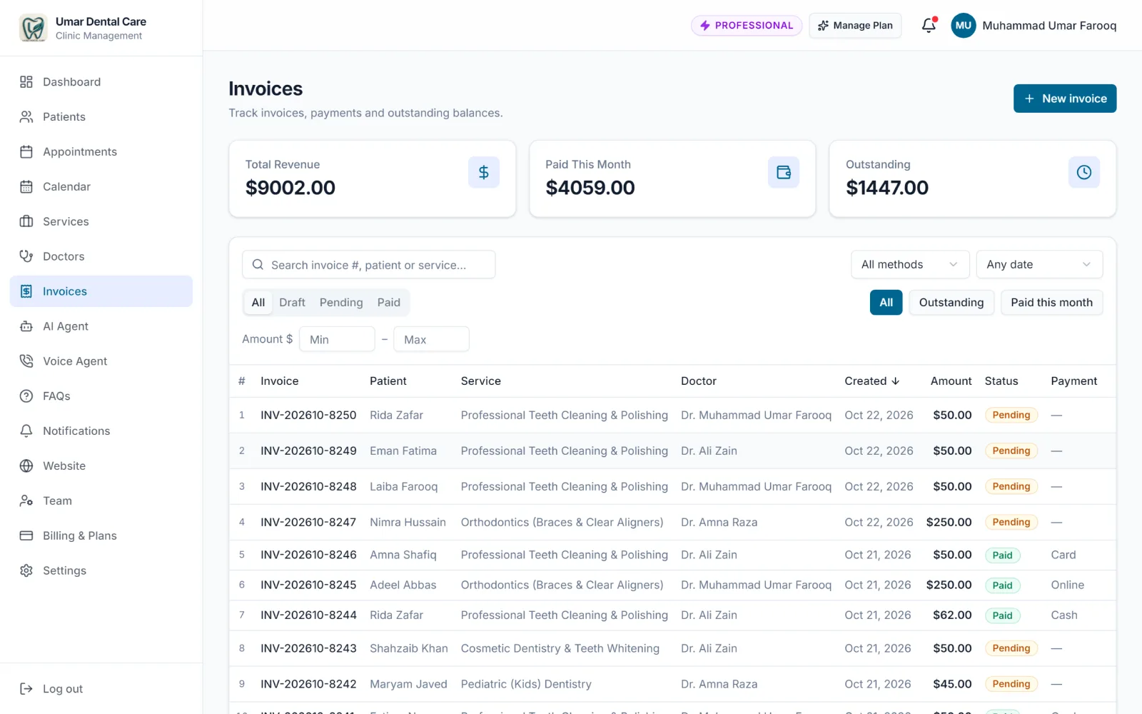Click the invoice search field
The width and height of the screenshot is (1142, 714).
click(x=369, y=265)
